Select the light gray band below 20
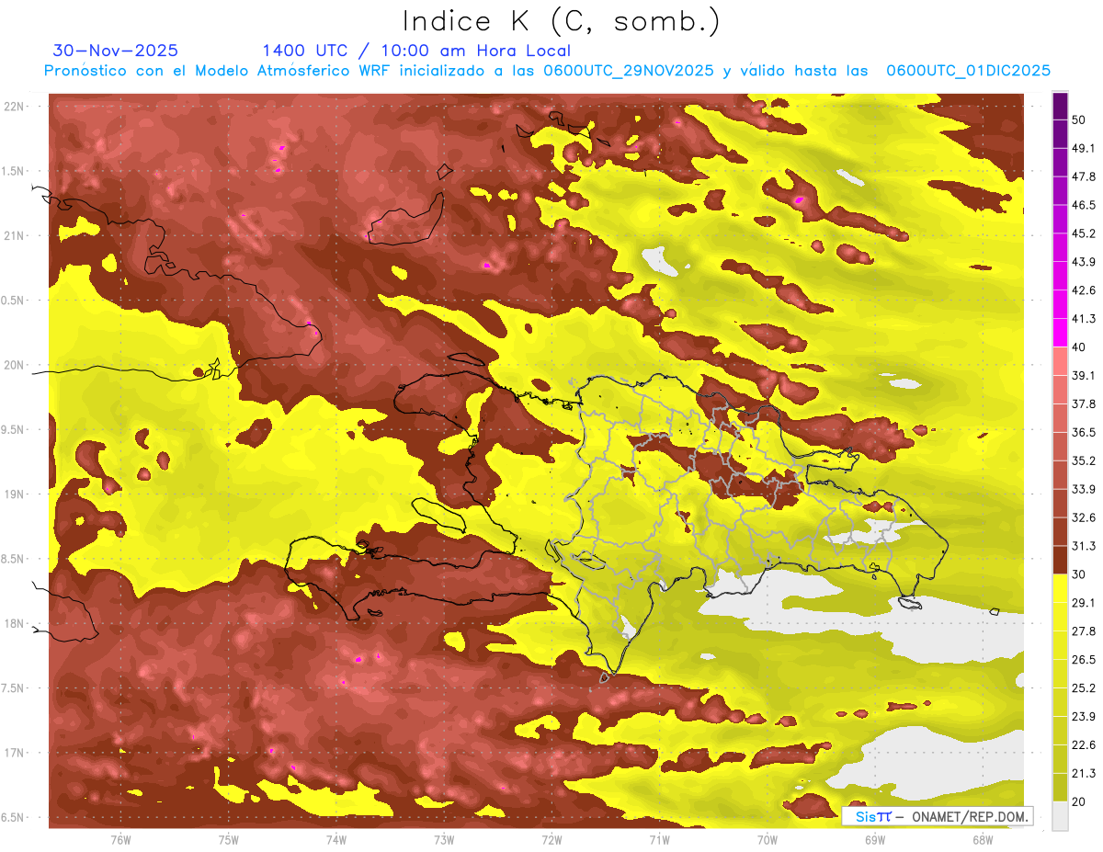Screen dimensions: 1103x852 coord(1060,815)
